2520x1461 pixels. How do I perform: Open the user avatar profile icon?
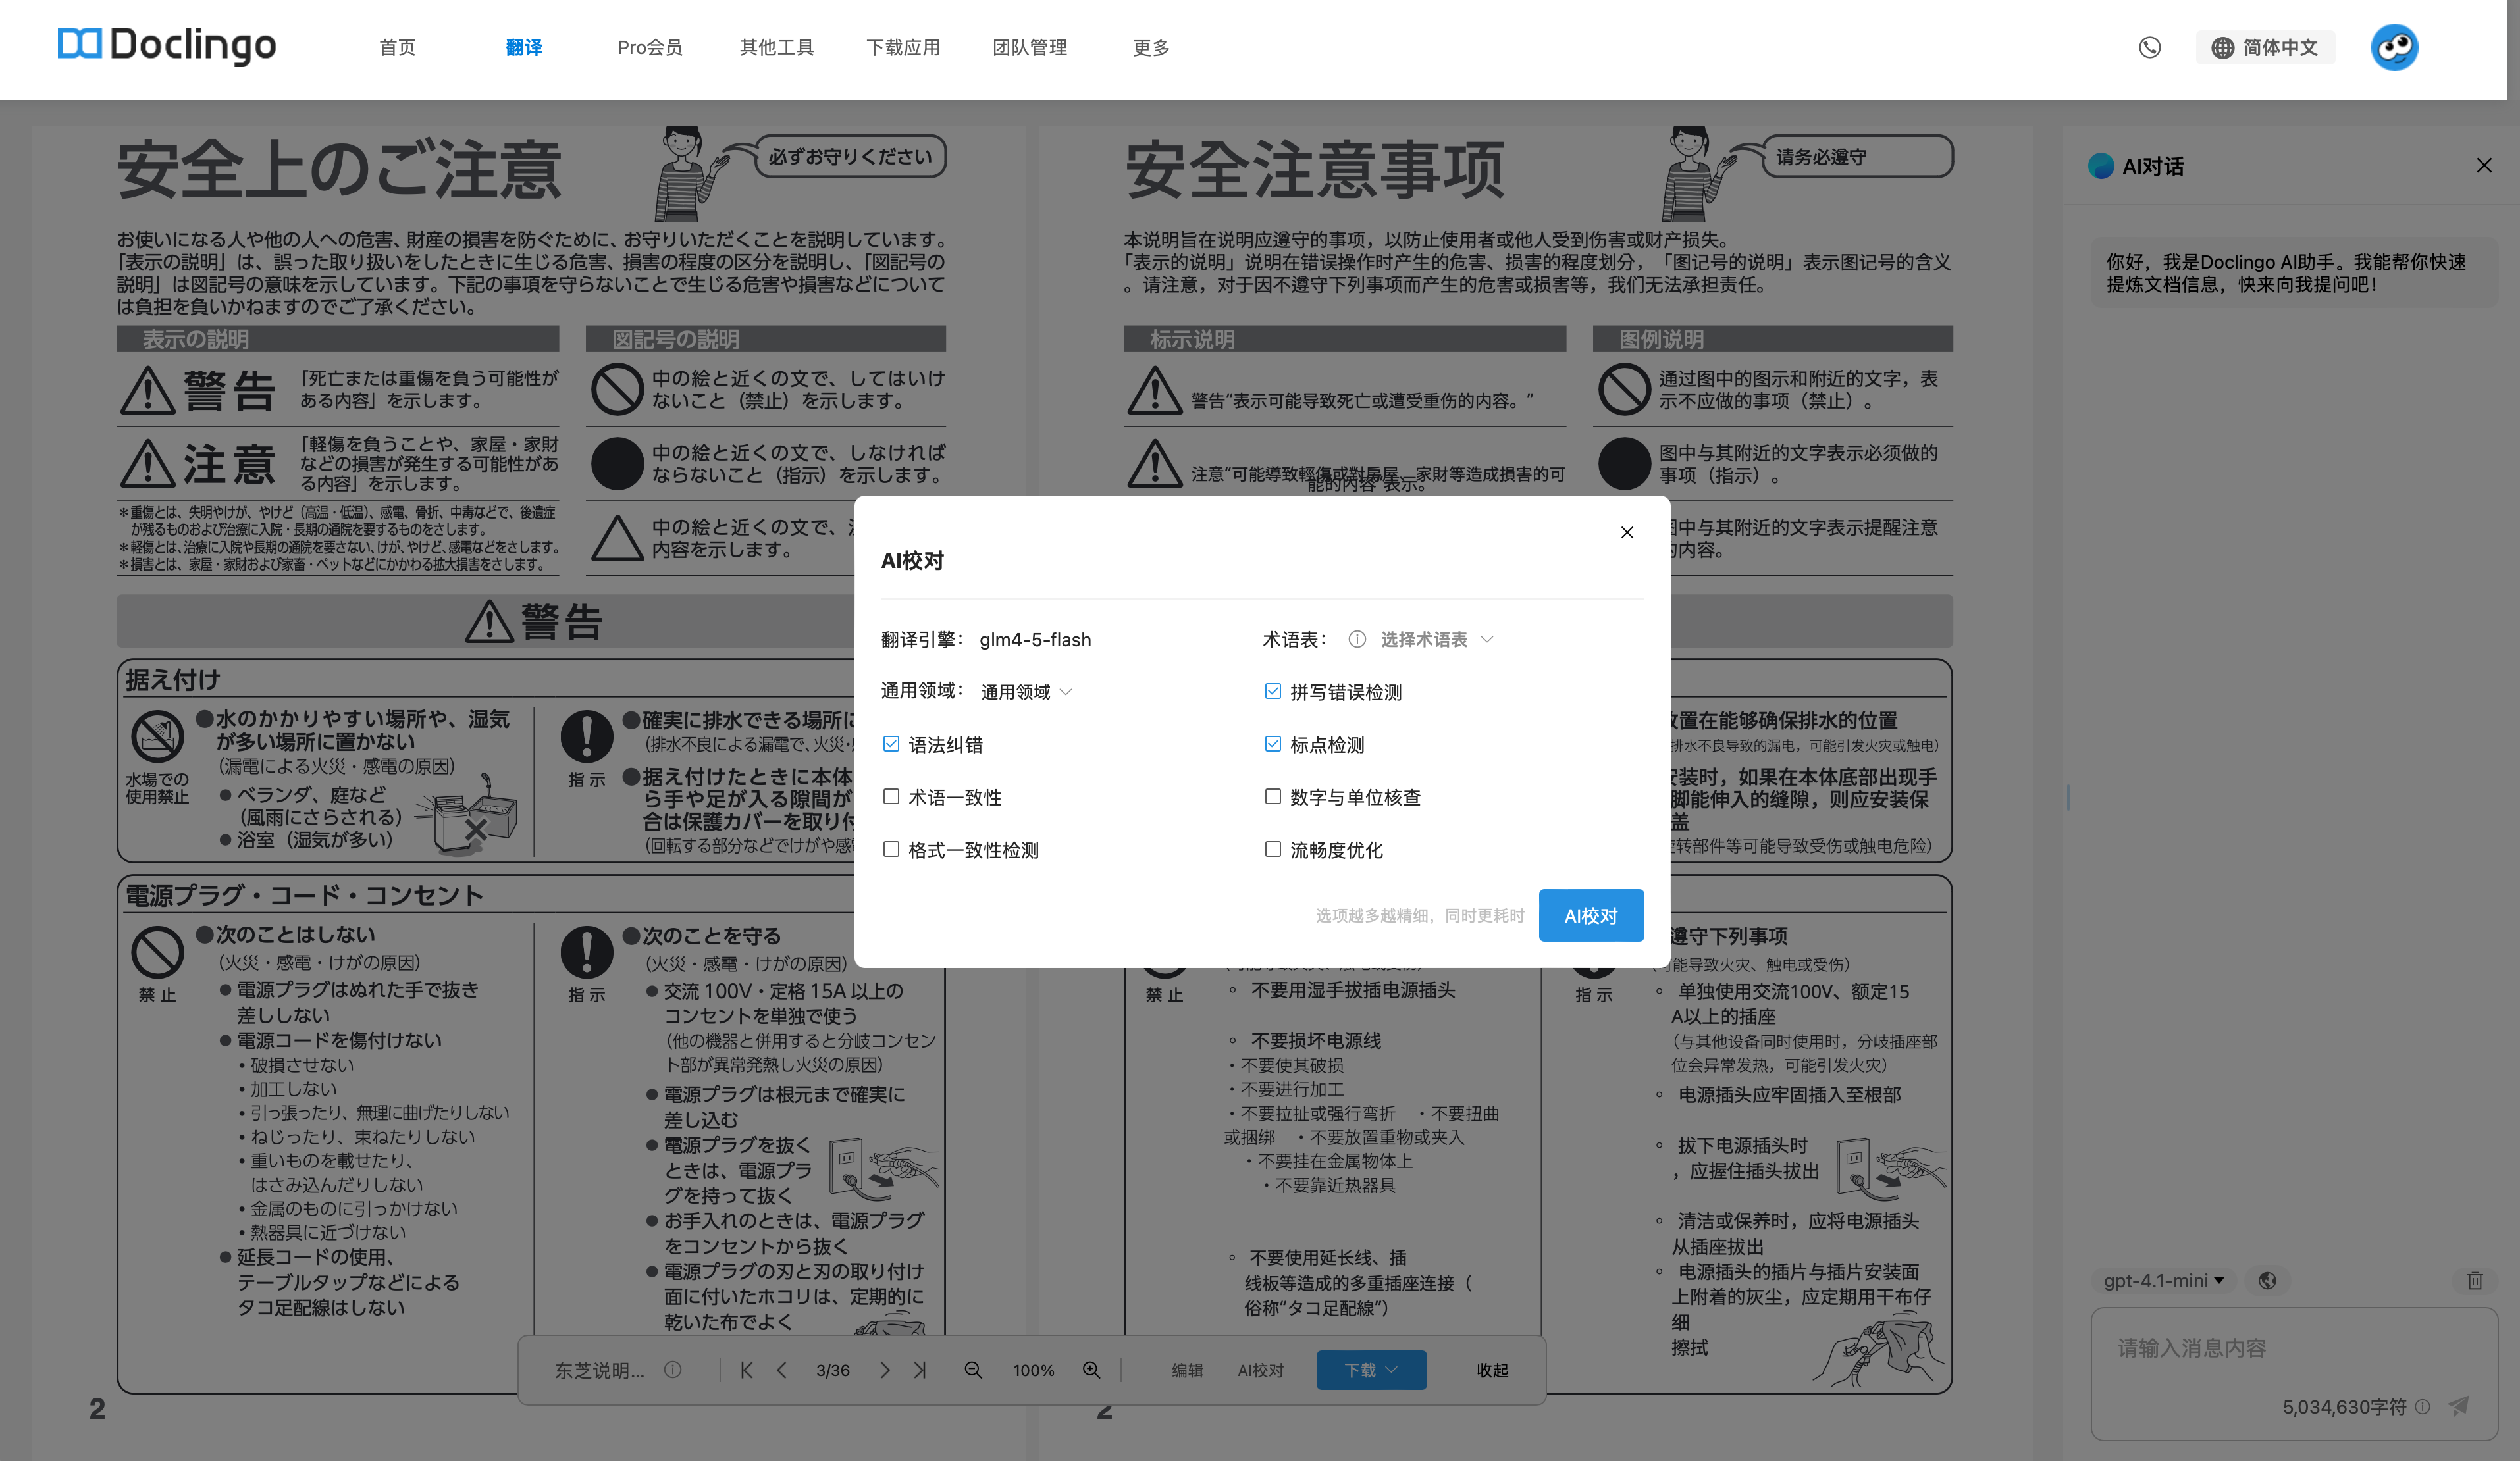point(2394,47)
